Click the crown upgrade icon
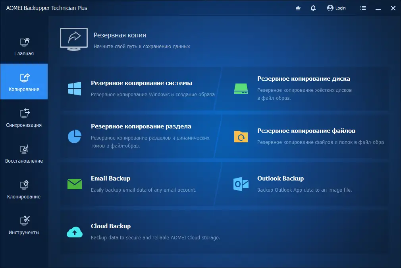Screen dimensions: 401x268 coord(298,8)
